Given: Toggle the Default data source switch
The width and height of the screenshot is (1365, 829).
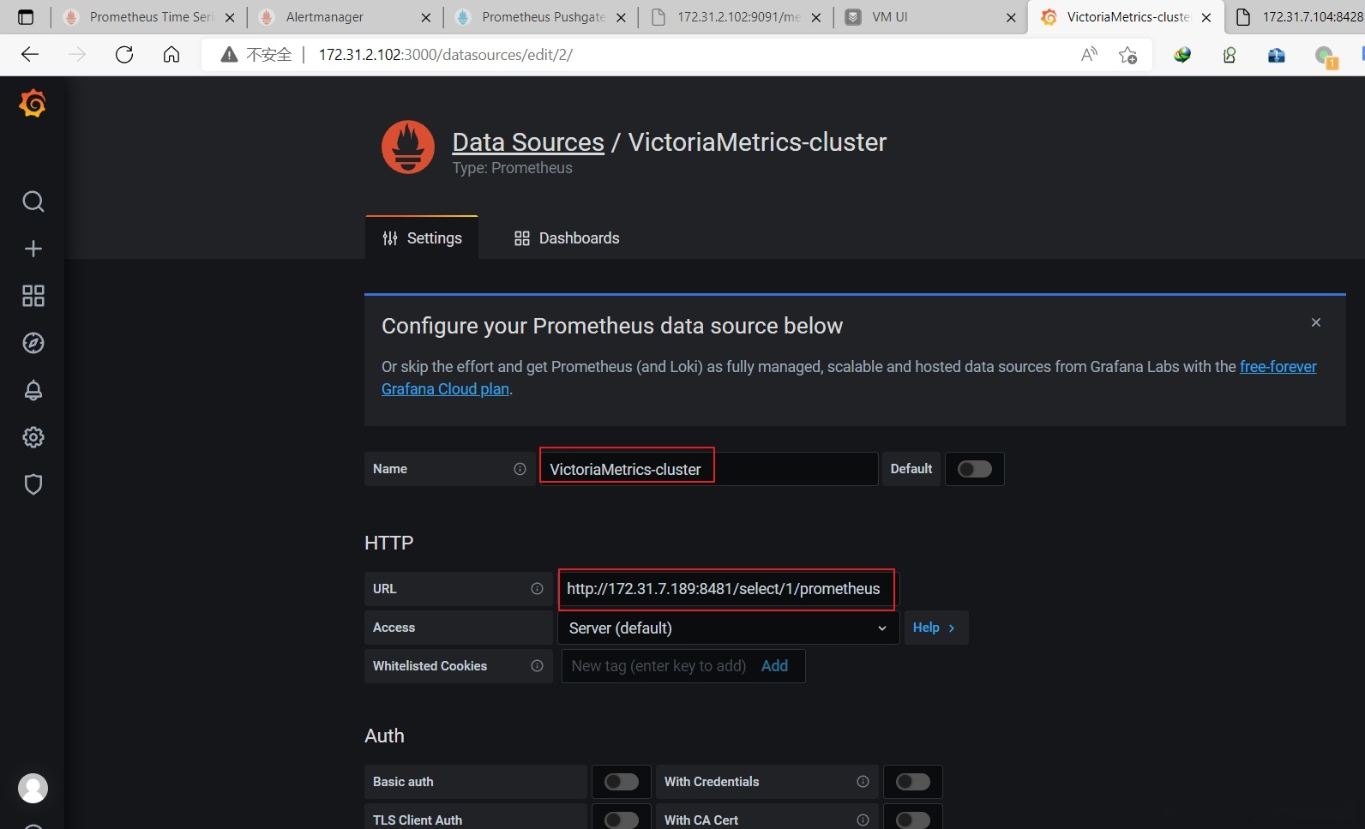Looking at the screenshot, I should (x=975, y=469).
